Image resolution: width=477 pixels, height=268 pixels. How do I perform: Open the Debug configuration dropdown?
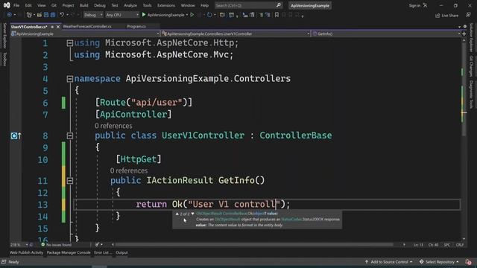coord(93,15)
